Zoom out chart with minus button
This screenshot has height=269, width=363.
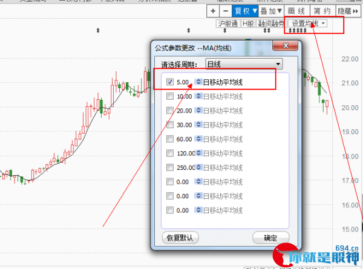click(x=226, y=11)
